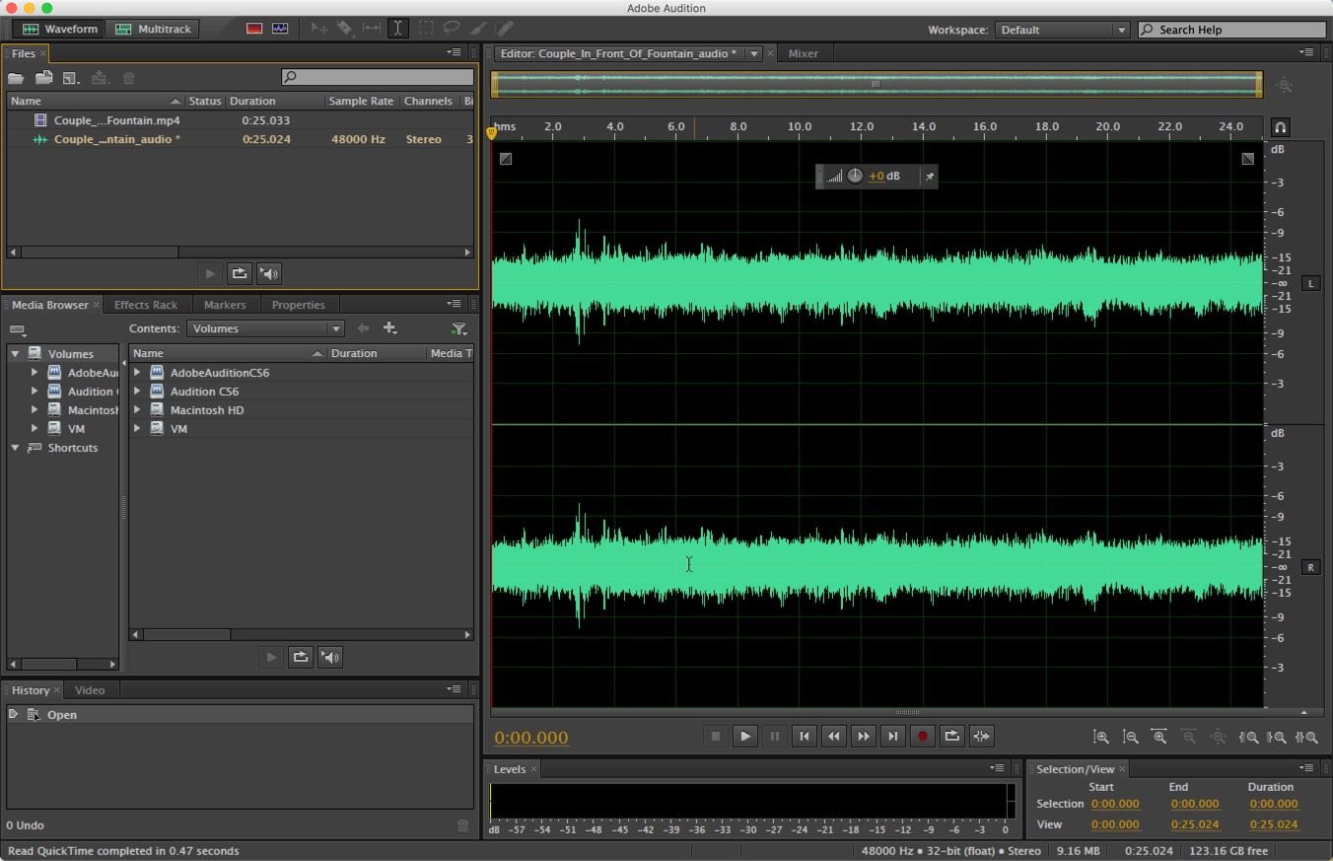Toggle Skip Selection in transport
Image resolution: width=1333 pixels, height=861 pixels.
(981, 736)
